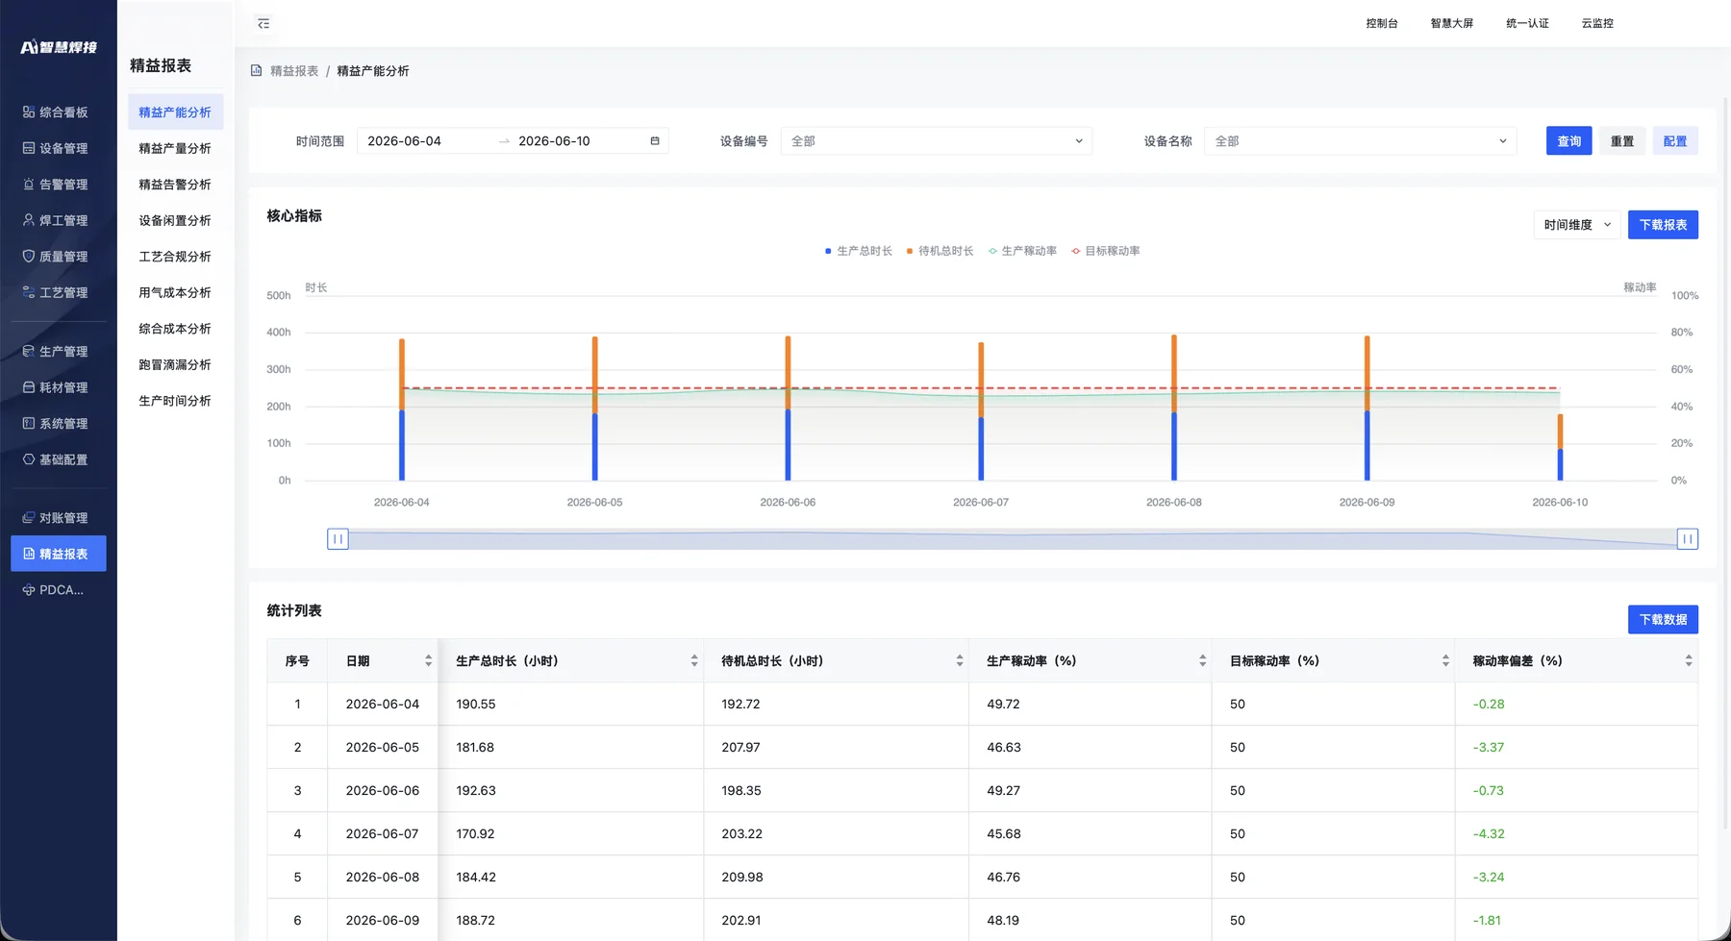Open 统一认证 in the top navigation
This screenshot has width=1731, height=941.
1527,23
